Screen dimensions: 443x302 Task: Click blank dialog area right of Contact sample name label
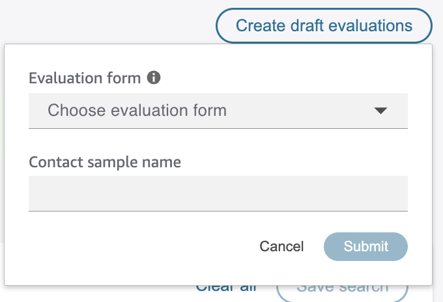(x=293, y=162)
